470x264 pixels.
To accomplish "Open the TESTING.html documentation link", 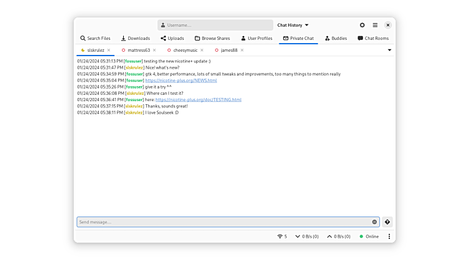I will [198, 100].
